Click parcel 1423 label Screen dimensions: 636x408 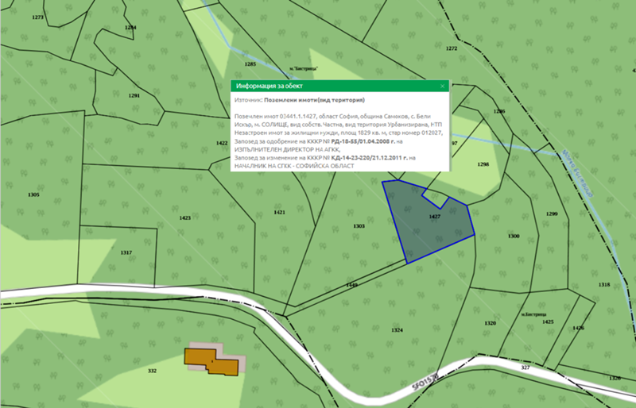pos(185,217)
